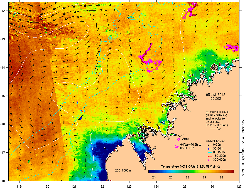Image resolution: width=245 pixels, height=189 pixels.
Task: Click the '80-150m' depth label
Action: [219, 152]
